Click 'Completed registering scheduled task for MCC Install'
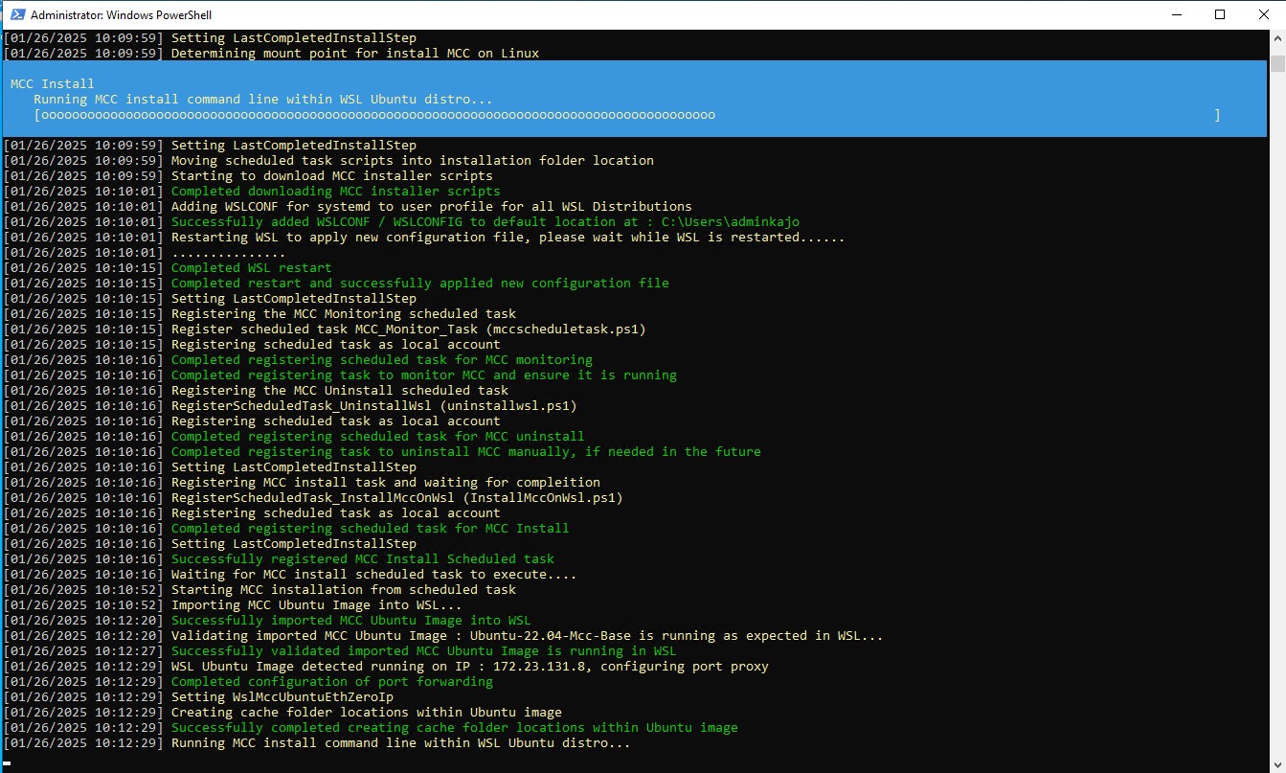The width and height of the screenshot is (1286, 773). [x=371, y=529]
